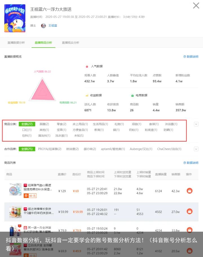Filter products by 项链(1)

click(136, 124)
